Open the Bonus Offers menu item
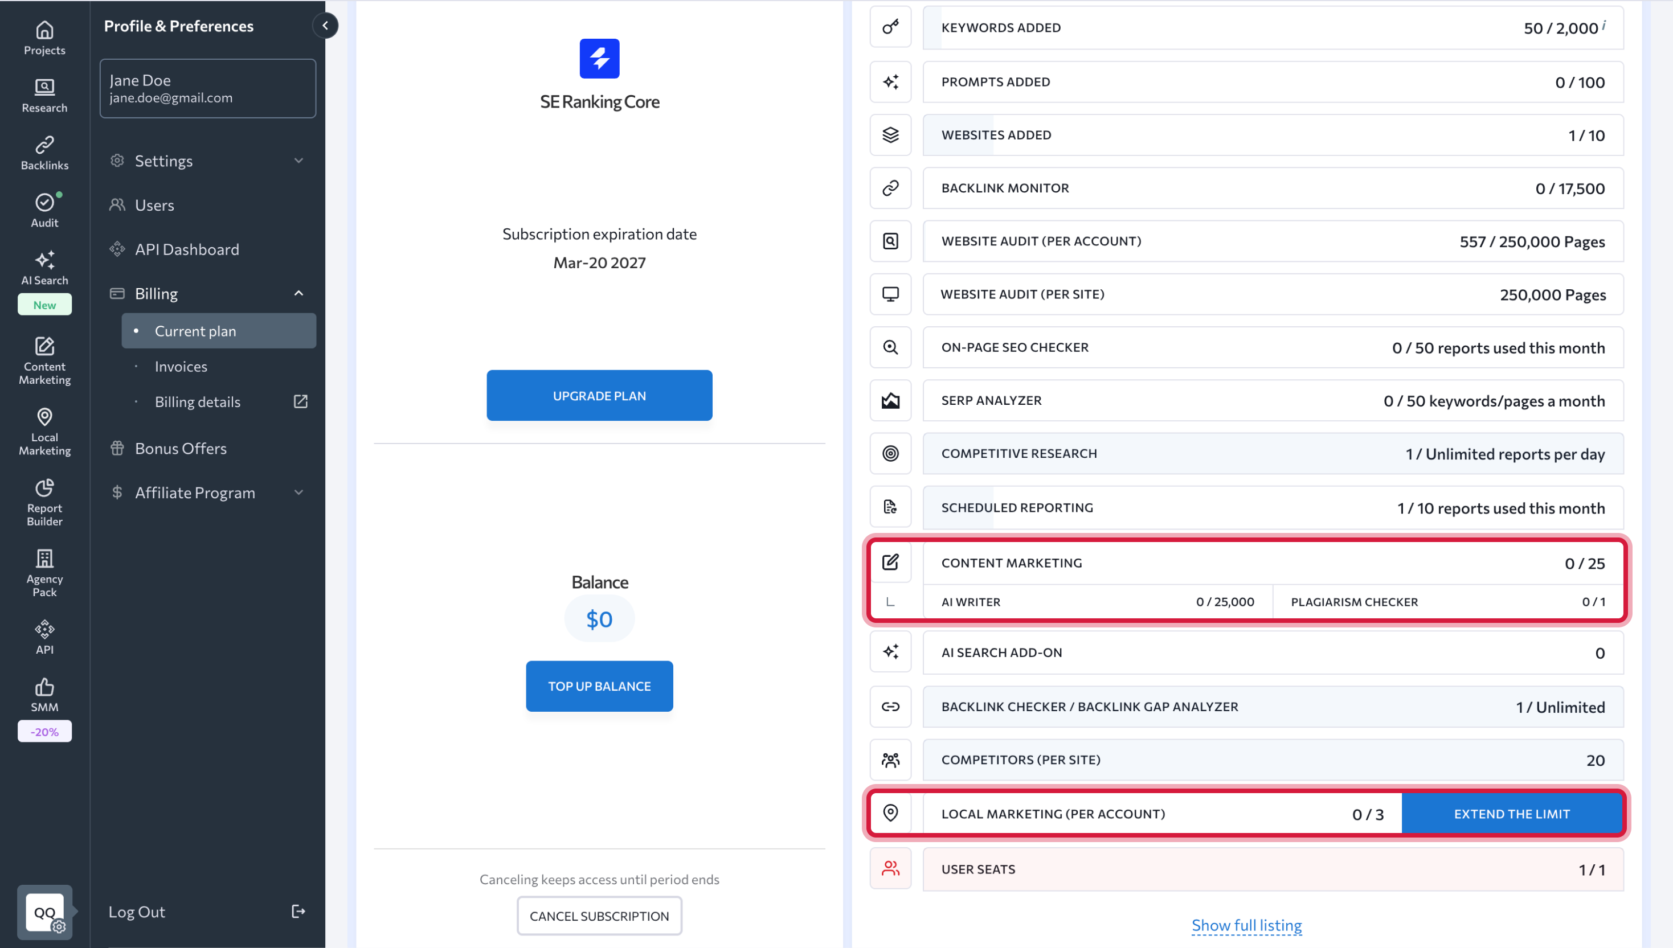Image resolution: width=1673 pixels, height=948 pixels. tap(181, 449)
